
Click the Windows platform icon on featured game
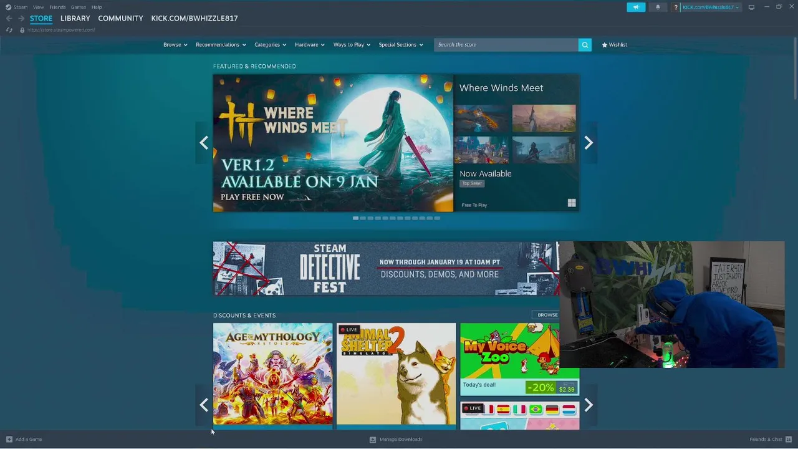click(572, 203)
